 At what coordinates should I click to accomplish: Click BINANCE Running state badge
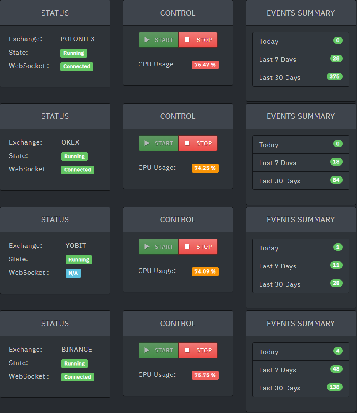[x=74, y=363]
